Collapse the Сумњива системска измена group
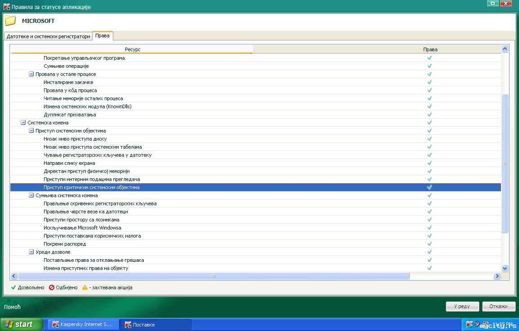Viewport: 519px width, 331px height. pyautogui.click(x=31, y=195)
